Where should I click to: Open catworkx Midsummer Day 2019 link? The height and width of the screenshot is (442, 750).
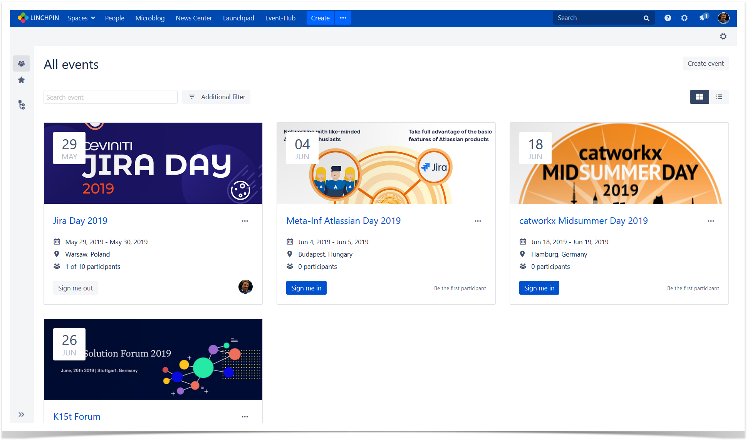pyautogui.click(x=583, y=221)
